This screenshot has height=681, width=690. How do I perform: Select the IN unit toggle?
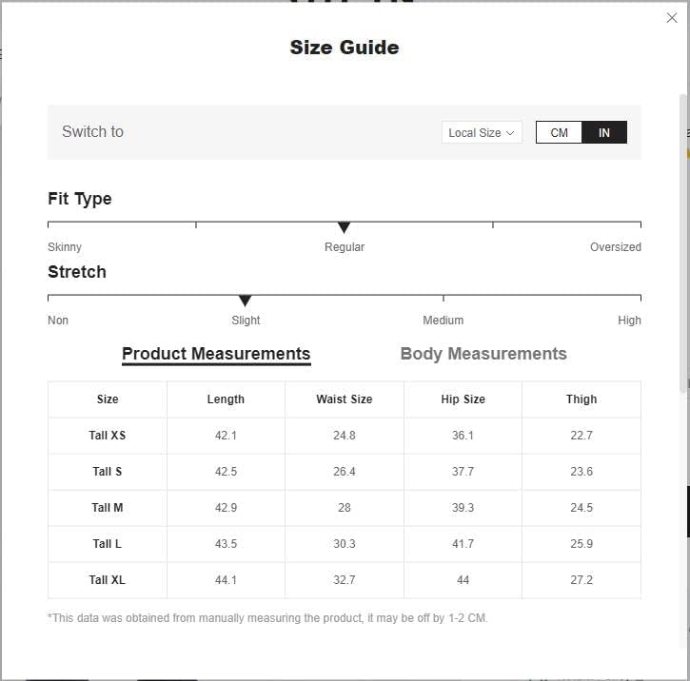604,133
